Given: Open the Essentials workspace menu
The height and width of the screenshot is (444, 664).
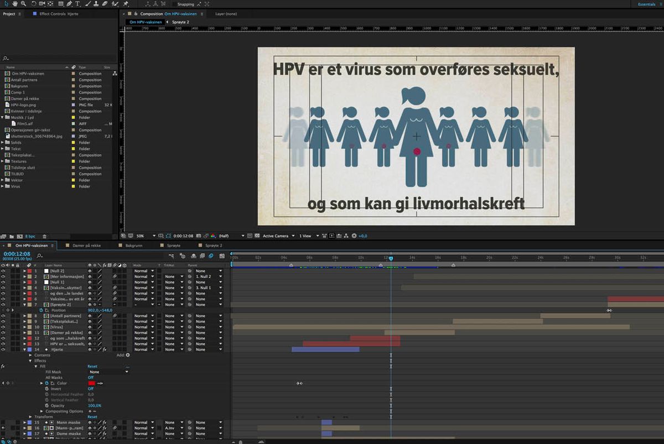Looking at the screenshot, I should pyautogui.click(x=646, y=4).
